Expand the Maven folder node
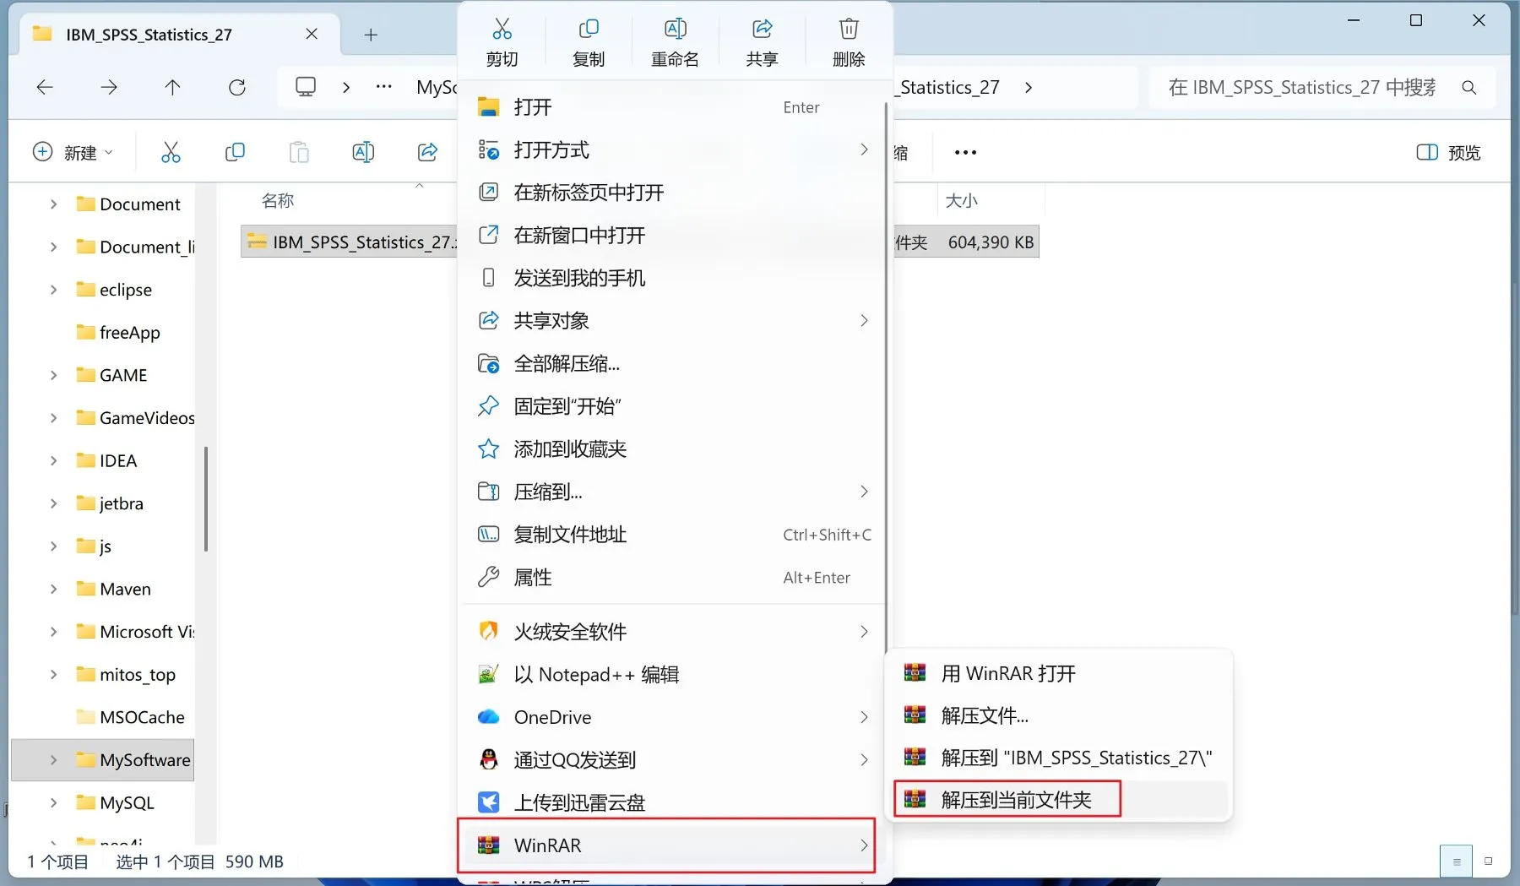Viewport: 1520px width, 886px height. [53, 589]
